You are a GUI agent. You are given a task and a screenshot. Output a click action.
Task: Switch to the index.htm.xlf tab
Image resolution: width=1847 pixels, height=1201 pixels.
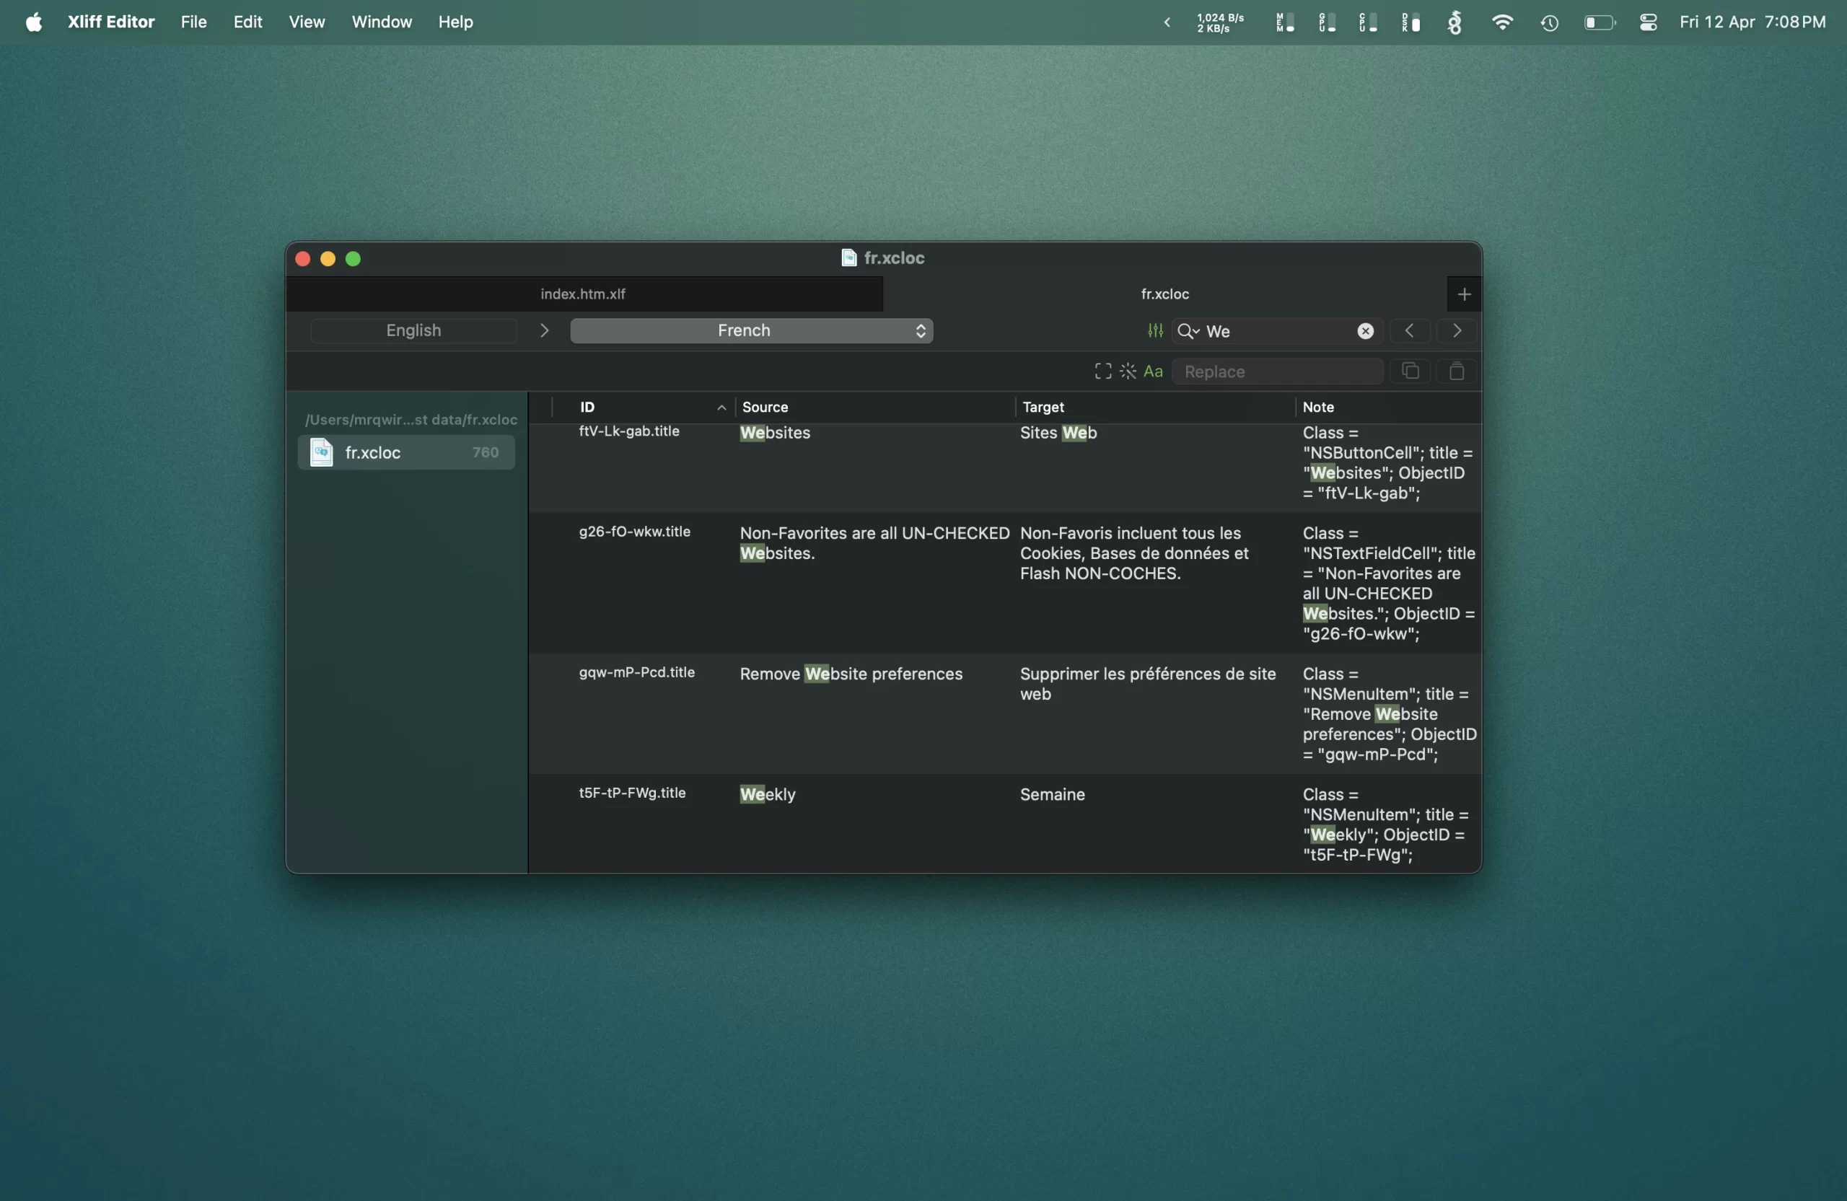coord(583,294)
